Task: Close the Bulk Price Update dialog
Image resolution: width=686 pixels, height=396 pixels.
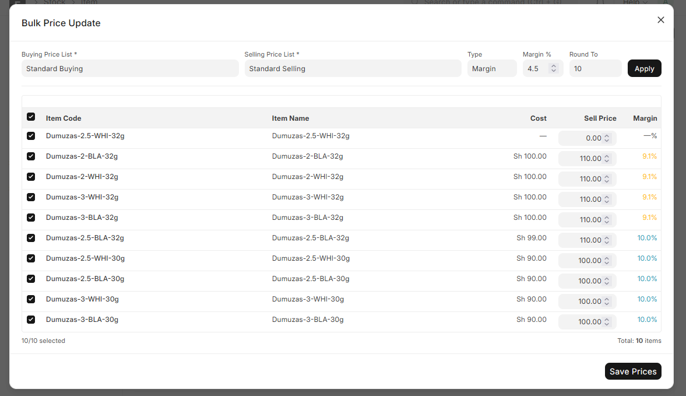Action: [x=660, y=20]
